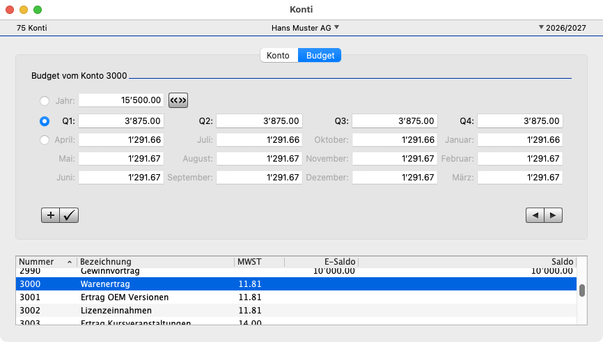
Task: Go to next account with right arrow
Action: [554, 215]
